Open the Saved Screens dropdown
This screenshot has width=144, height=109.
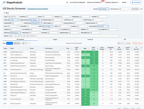[x=125, y=9]
